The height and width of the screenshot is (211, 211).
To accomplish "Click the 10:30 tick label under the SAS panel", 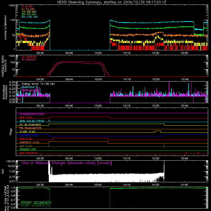I will [155, 185].
